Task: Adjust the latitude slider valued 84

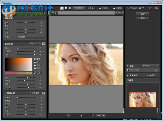Action: (28, 88)
